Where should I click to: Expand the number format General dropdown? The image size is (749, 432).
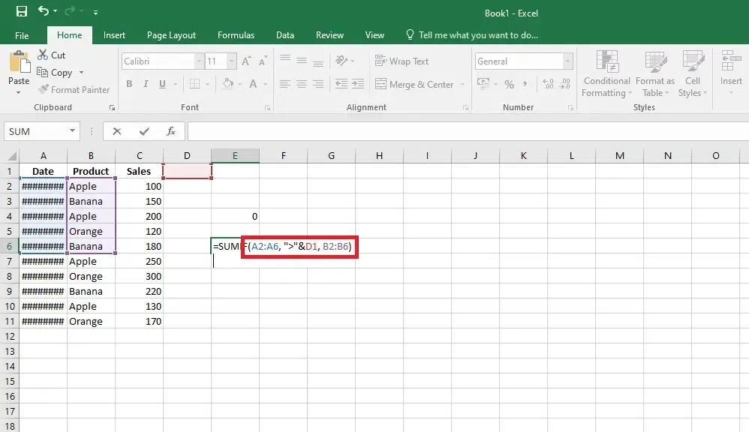(567, 61)
